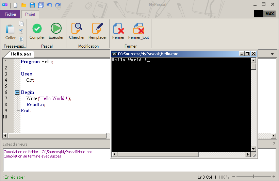Click the Compiler button

[37, 31]
